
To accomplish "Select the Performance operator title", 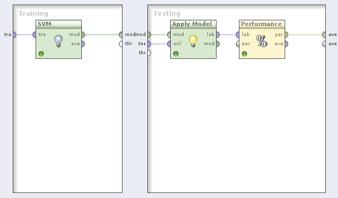I will 261,24.
